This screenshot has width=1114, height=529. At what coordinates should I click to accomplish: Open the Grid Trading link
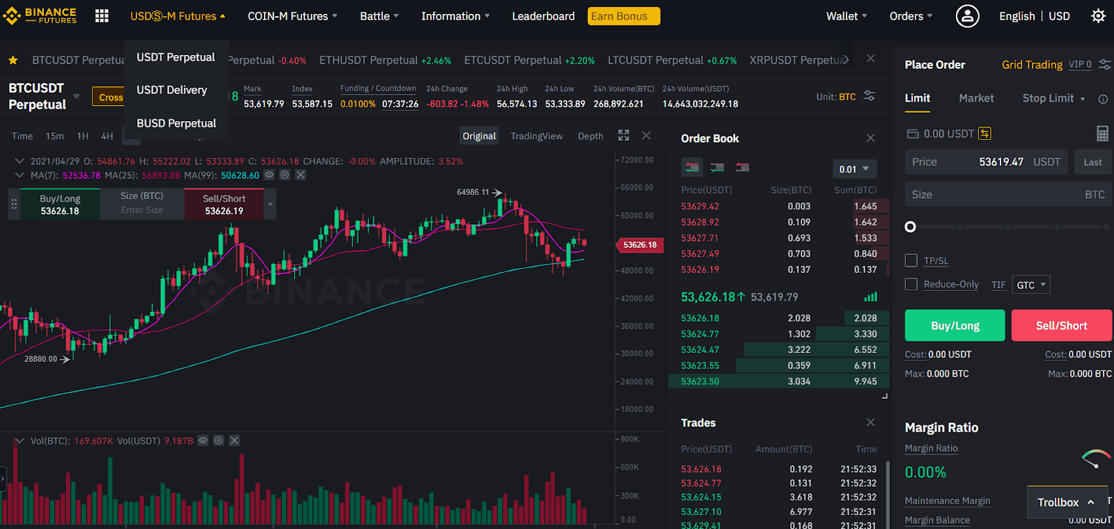pyautogui.click(x=1032, y=65)
